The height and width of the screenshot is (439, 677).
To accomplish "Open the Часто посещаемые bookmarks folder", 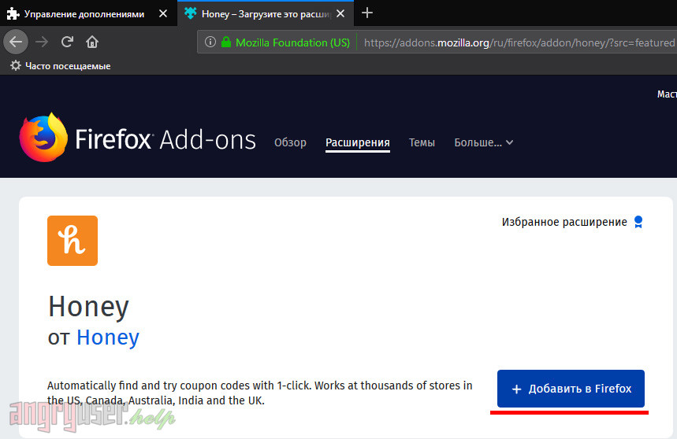I will point(61,66).
